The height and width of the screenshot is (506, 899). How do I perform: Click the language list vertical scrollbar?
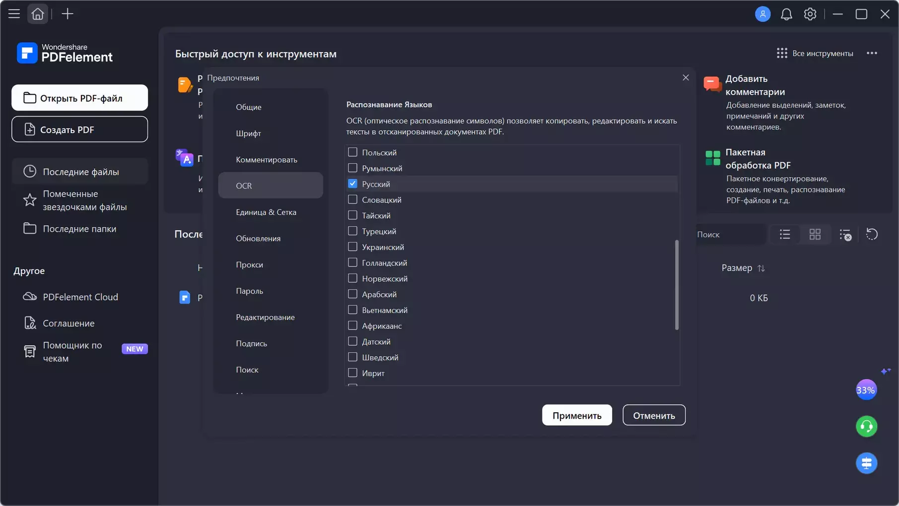pos(677,285)
